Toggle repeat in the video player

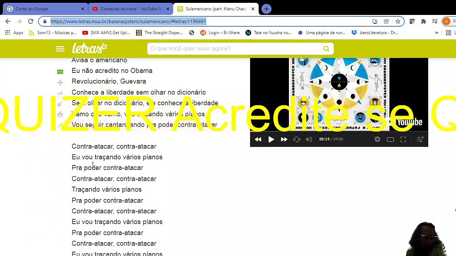click(x=296, y=139)
